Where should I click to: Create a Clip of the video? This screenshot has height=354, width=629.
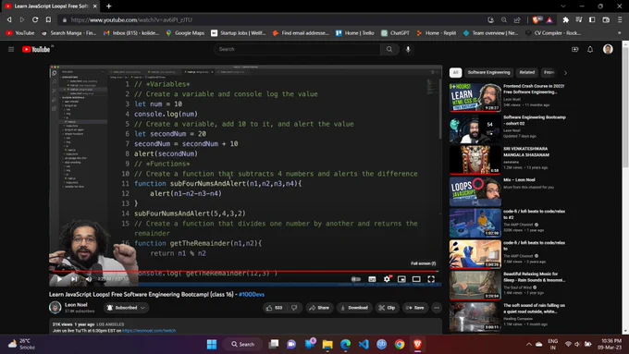tap(387, 308)
